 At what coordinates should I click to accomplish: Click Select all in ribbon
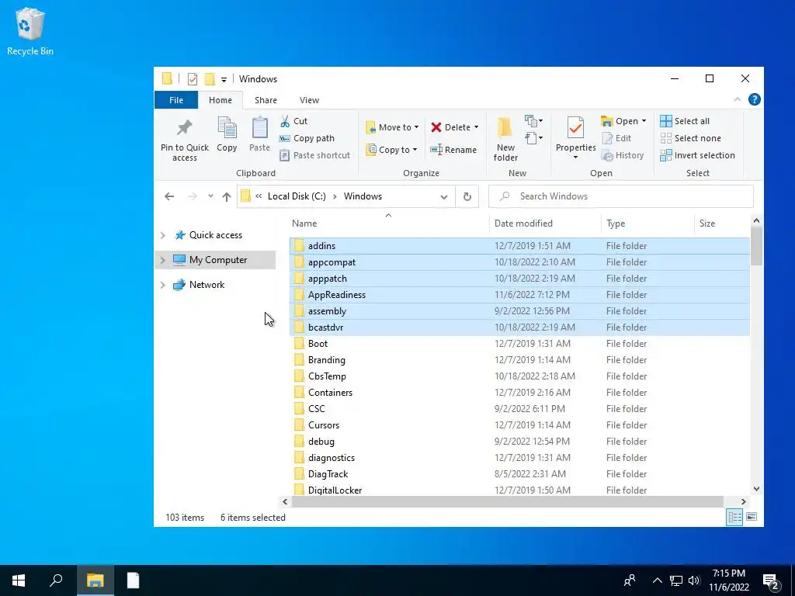(x=685, y=121)
